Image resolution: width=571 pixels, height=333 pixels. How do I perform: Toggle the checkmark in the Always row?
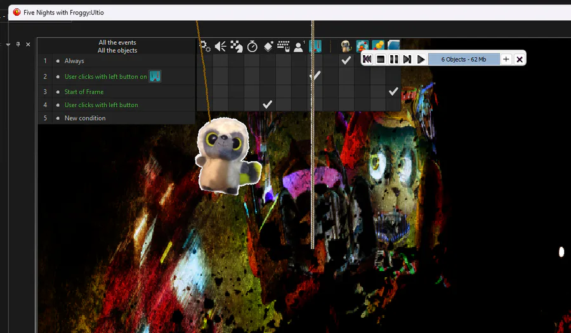point(346,60)
